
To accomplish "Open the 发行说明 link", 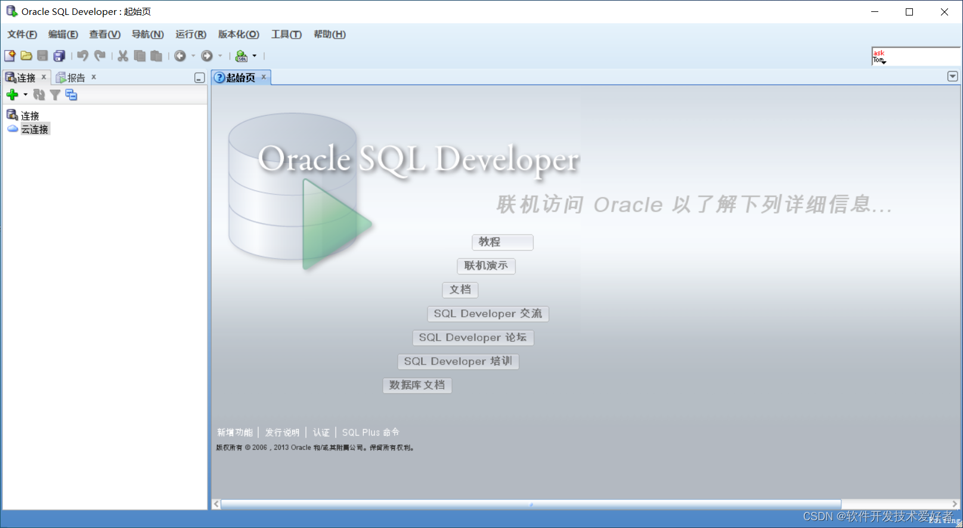I will coord(283,433).
